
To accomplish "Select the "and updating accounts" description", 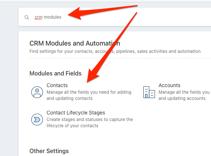I will 182,98.
